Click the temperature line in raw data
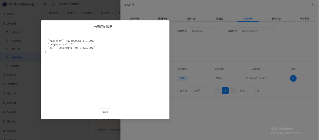Viewport: 319px width, 140px height. 61,44
